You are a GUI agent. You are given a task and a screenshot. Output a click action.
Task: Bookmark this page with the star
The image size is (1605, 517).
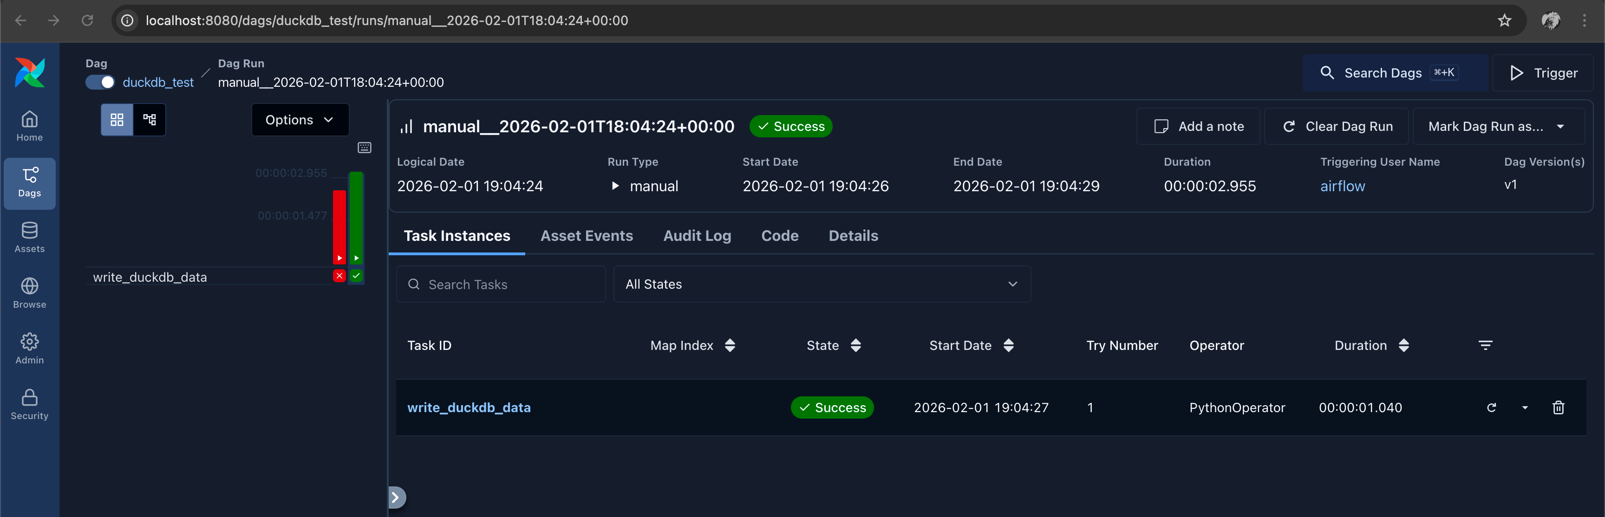1504,20
